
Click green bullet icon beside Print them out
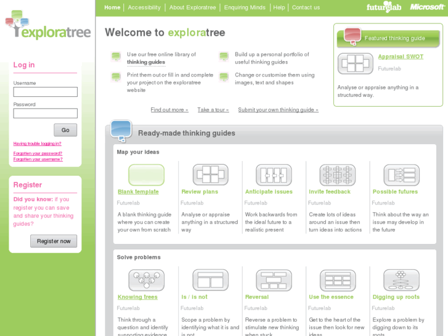[x=116, y=77]
